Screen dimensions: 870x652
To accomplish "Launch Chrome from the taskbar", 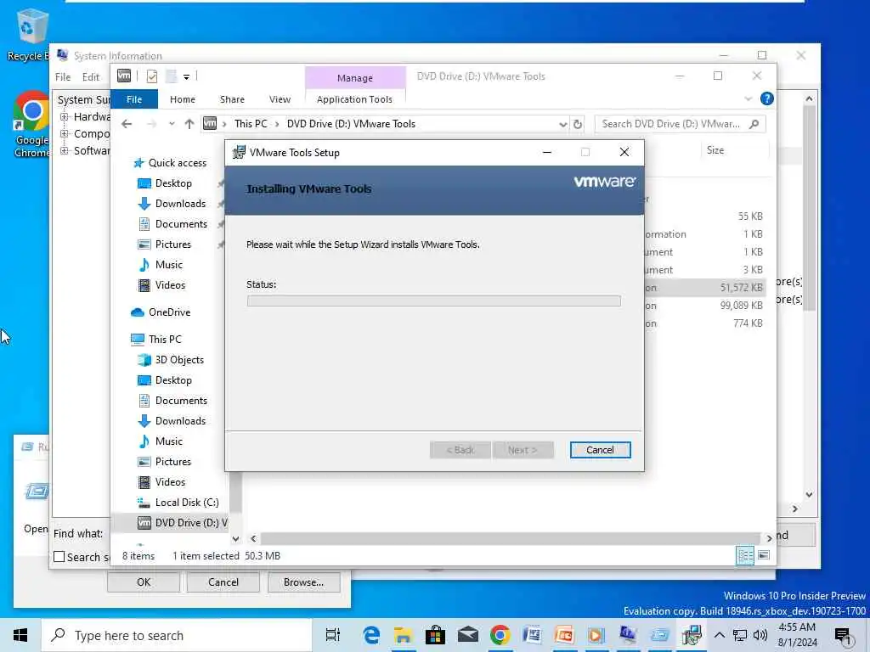I will 500,635.
